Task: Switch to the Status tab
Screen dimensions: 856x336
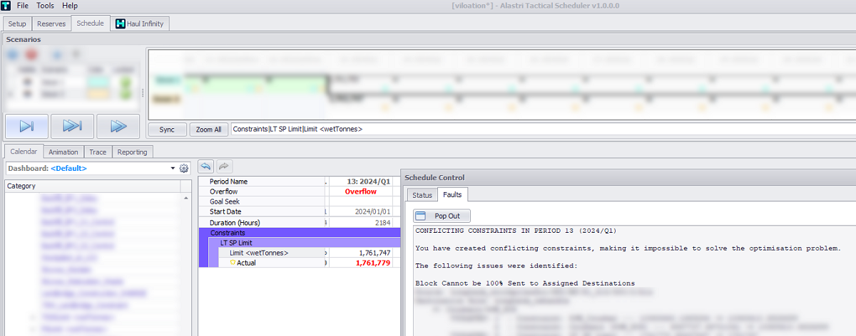Action: tap(422, 194)
